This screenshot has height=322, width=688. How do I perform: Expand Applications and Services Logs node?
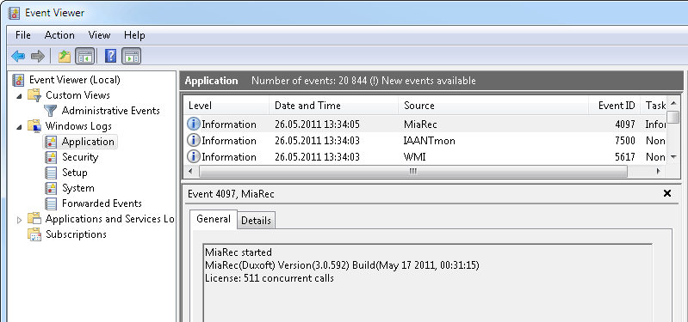click(x=19, y=220)
